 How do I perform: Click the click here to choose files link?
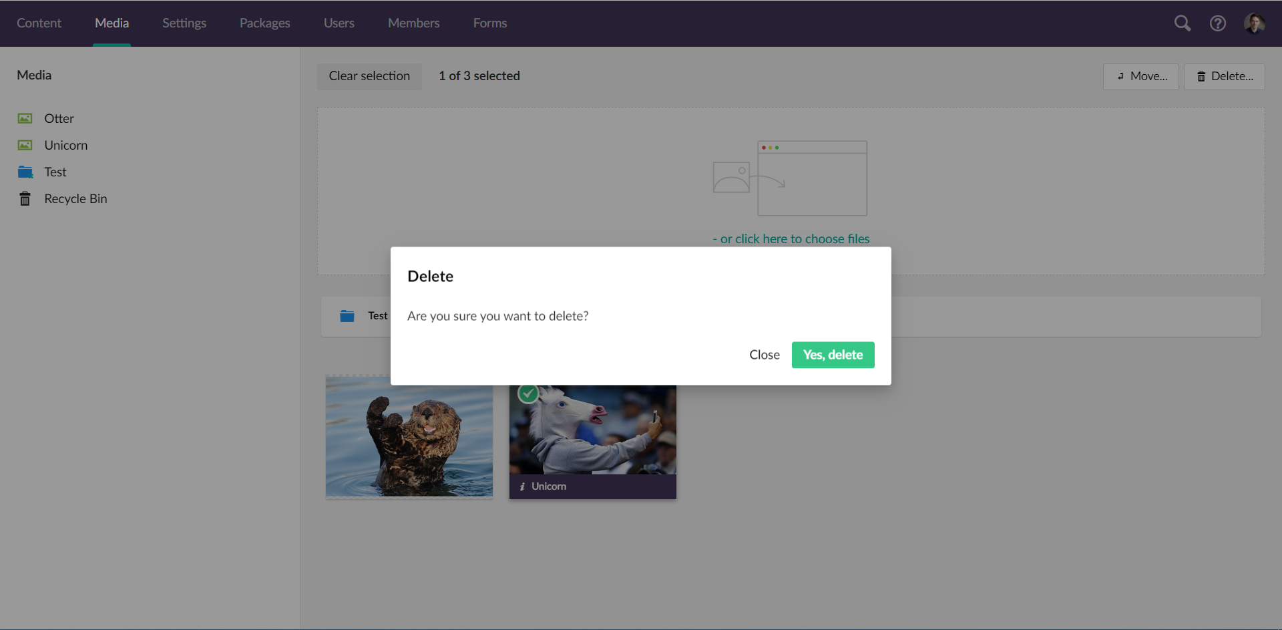coord(791,239)
